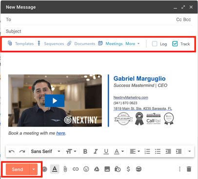Click the Undo icon
This screenshot has height=179, width=198.
[x=12, y=151]
